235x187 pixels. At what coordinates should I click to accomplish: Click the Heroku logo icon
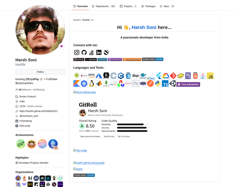click(x=188, y=76)
